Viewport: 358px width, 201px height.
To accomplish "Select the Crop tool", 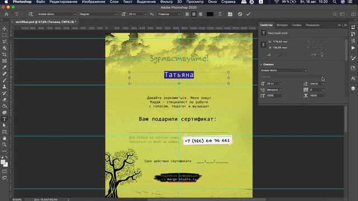I will [x=4, y=55].
